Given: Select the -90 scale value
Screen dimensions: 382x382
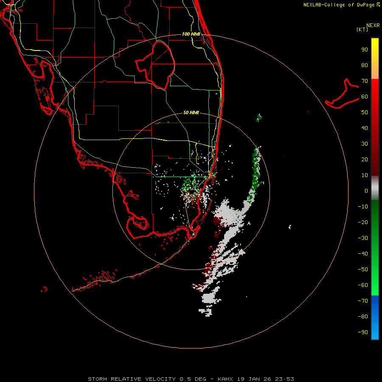Looking at the screenshot, I should [x=363, y=332].
